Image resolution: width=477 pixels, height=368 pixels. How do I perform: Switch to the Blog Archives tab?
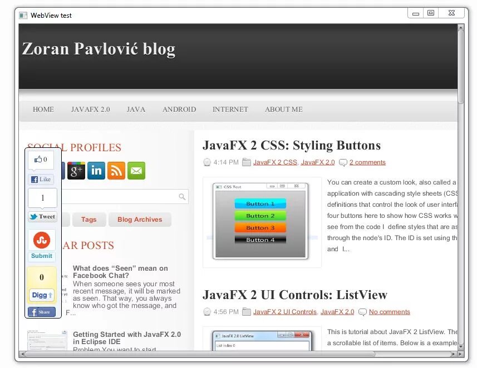[140, 220]
